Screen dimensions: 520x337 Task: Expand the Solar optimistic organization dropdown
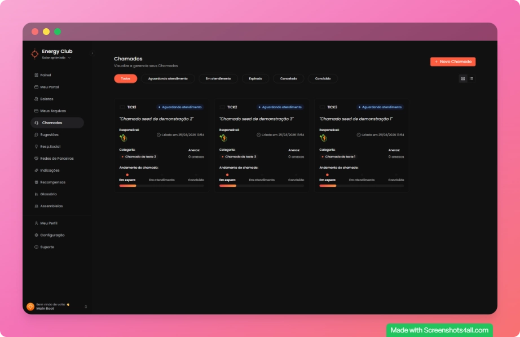(x=69, y=58)
